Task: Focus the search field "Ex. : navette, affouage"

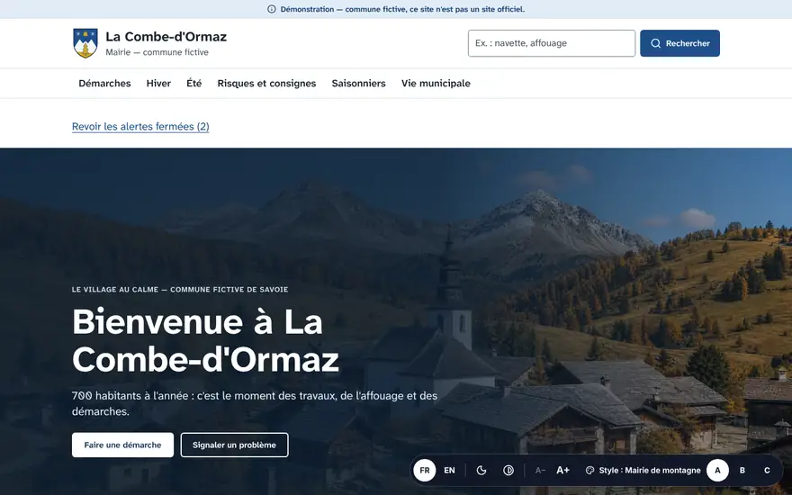Action: point(552,43)
